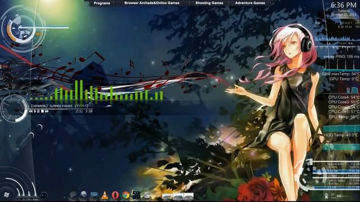360x202 pixels.
Task: Click the network traffic graph
Action: coord(337,39)
